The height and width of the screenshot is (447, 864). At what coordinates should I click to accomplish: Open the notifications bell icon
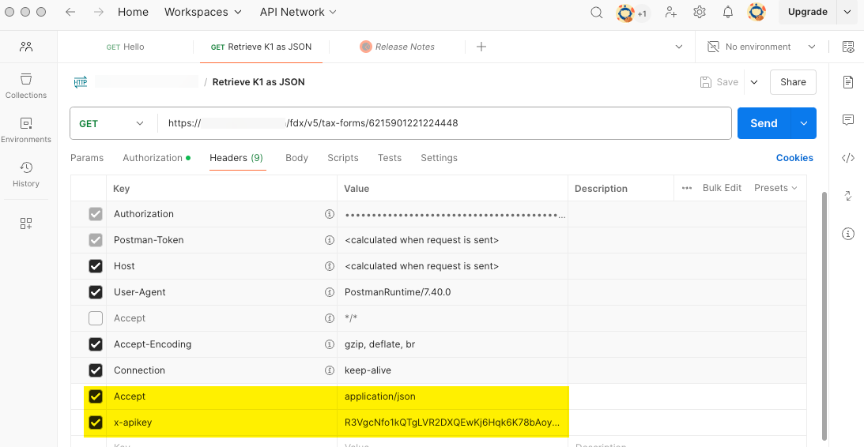(x=728, y=12)
